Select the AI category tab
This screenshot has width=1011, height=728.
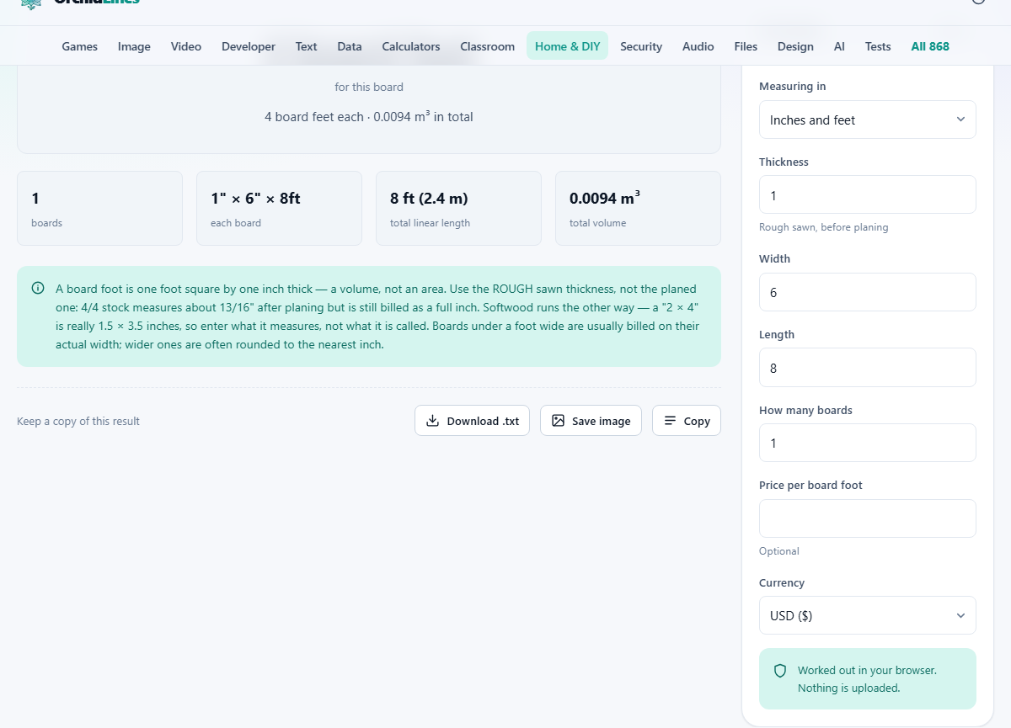click(839, 46)
